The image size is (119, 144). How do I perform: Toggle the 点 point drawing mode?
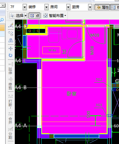[35, 16]
